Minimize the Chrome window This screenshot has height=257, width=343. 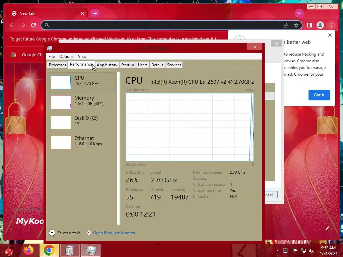(311, 7)
